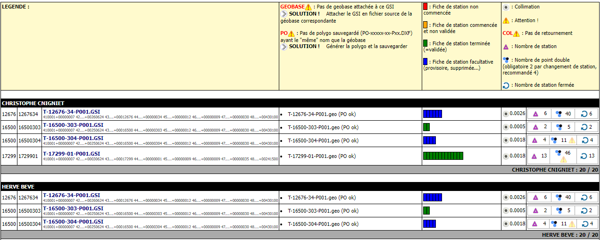Click the blue 'Fiche de station facultative' swatch
Image resolution: width=601 pixels, height=240 pixels.
(x=425, y=62)
